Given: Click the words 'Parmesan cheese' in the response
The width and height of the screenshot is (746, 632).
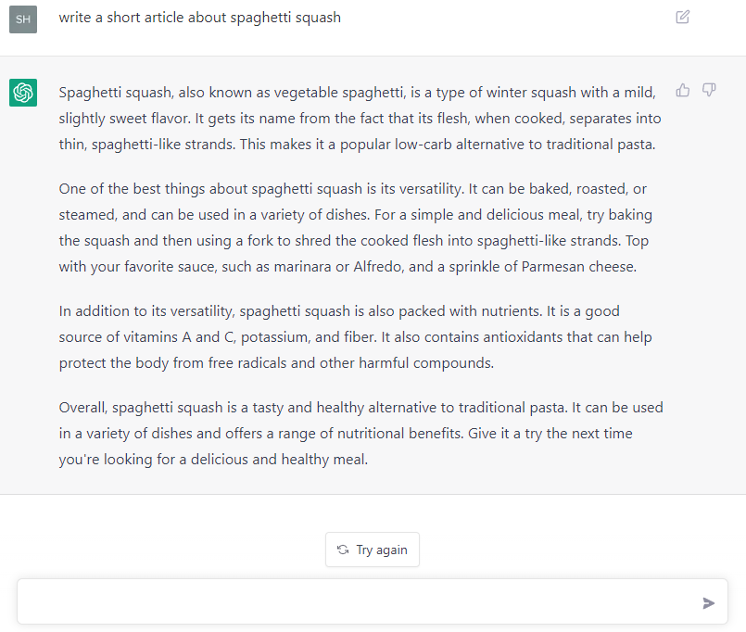Looking at the screenshot, I should point(578,267).
